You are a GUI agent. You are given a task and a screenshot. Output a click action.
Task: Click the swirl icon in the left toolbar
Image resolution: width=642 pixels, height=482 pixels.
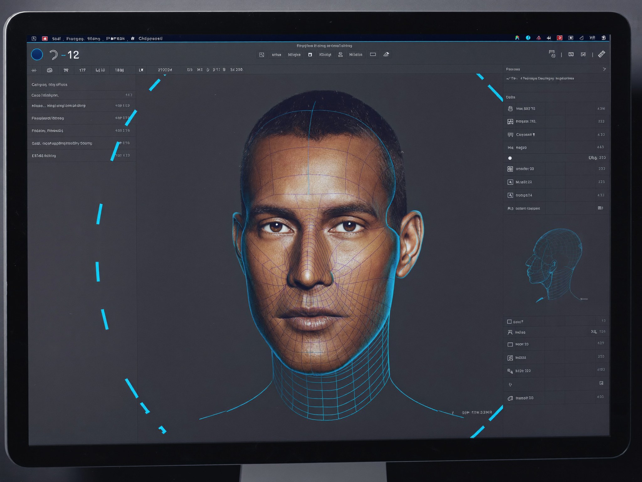[x=50, y=70]
